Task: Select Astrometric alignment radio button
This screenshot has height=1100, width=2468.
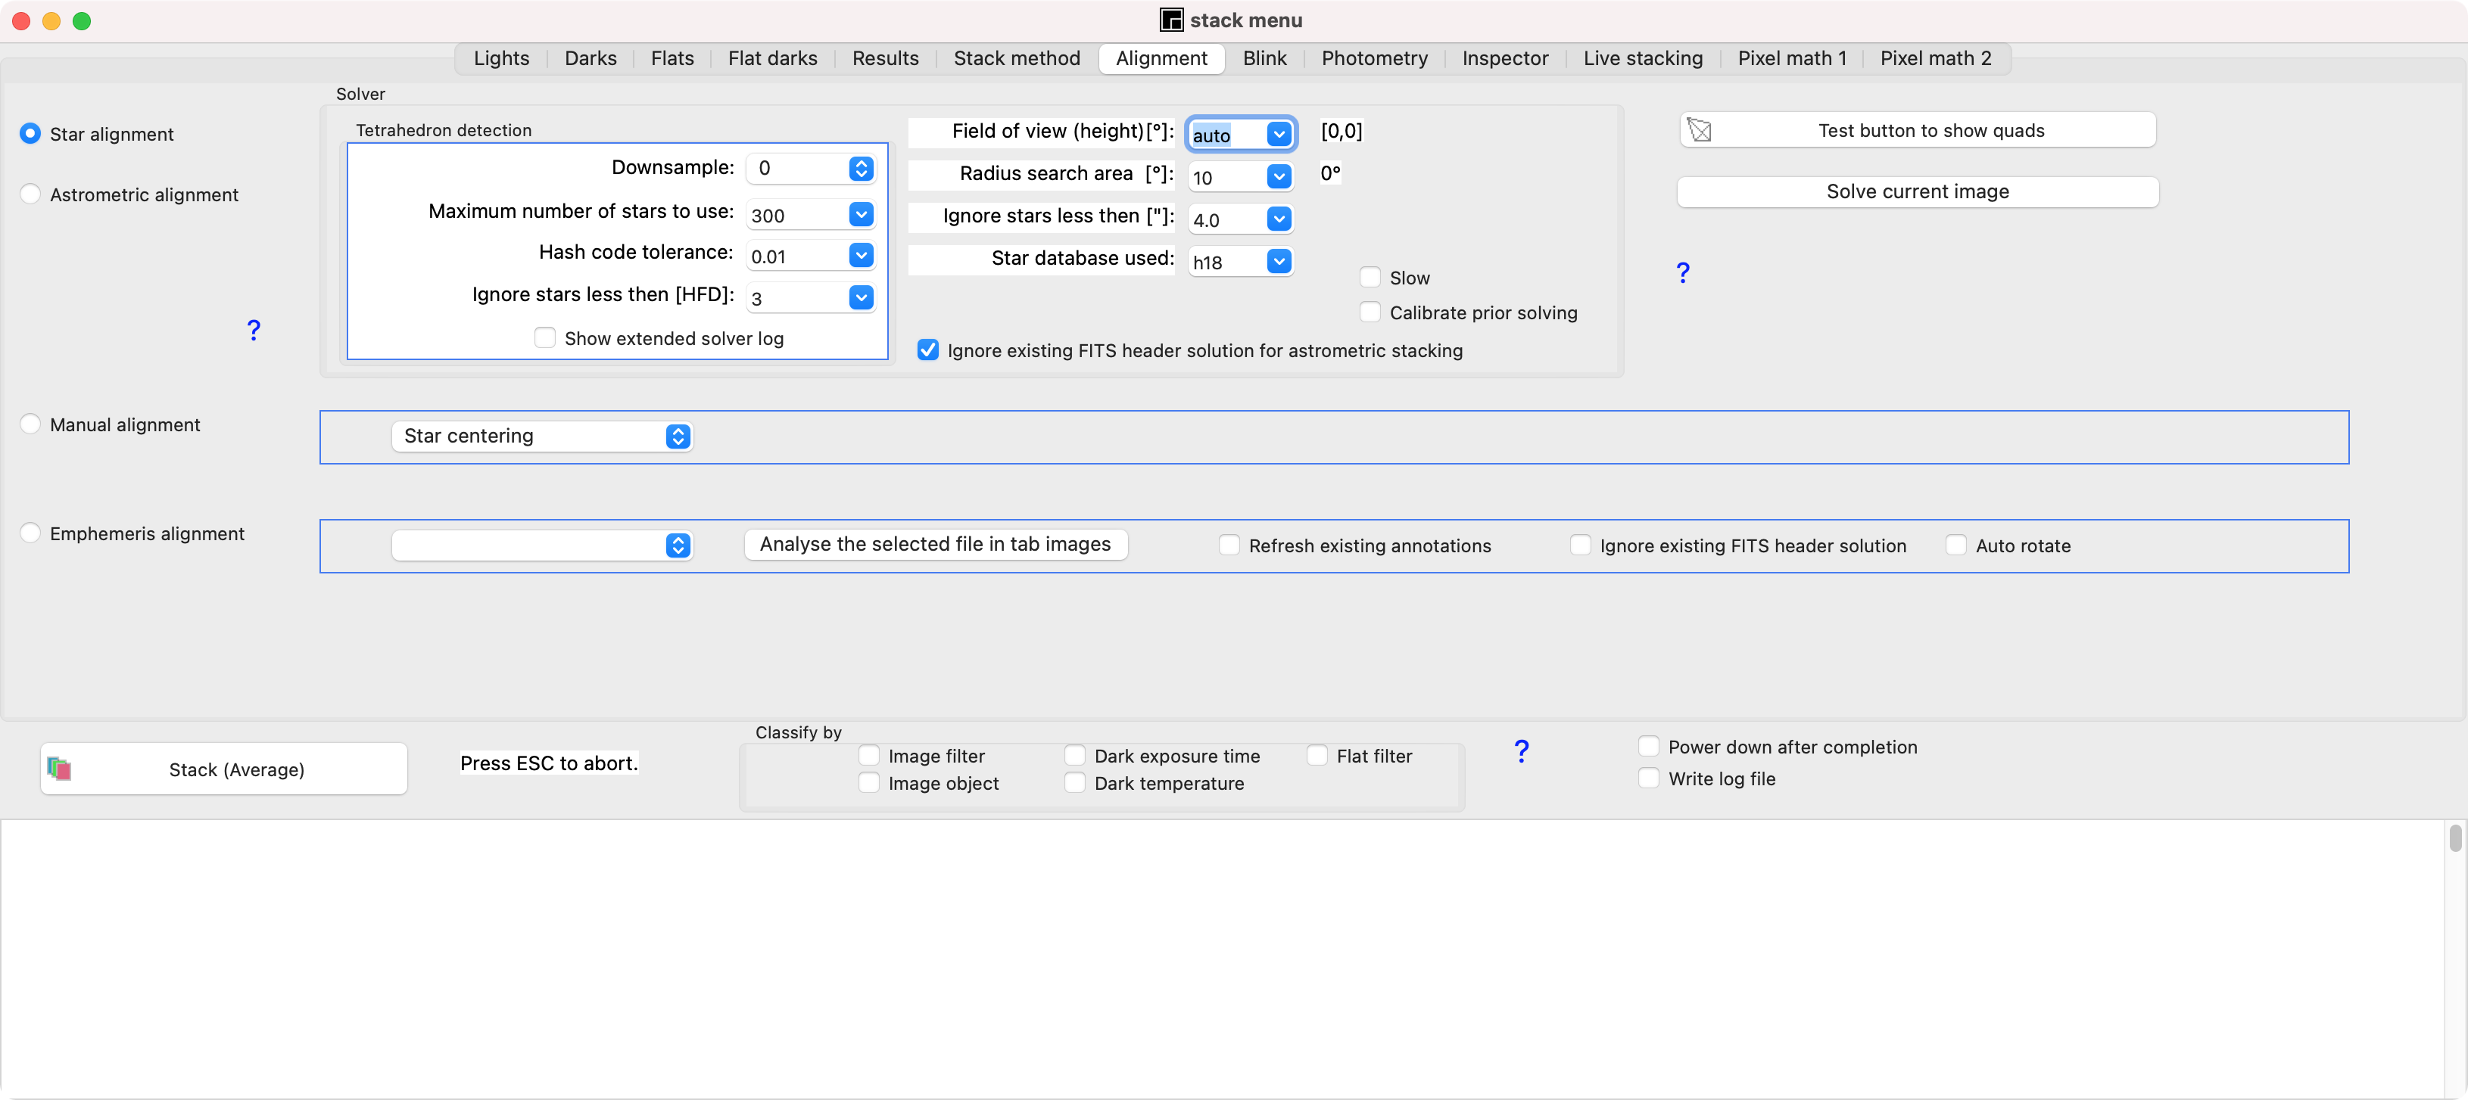Action: [x=30, y=194]
